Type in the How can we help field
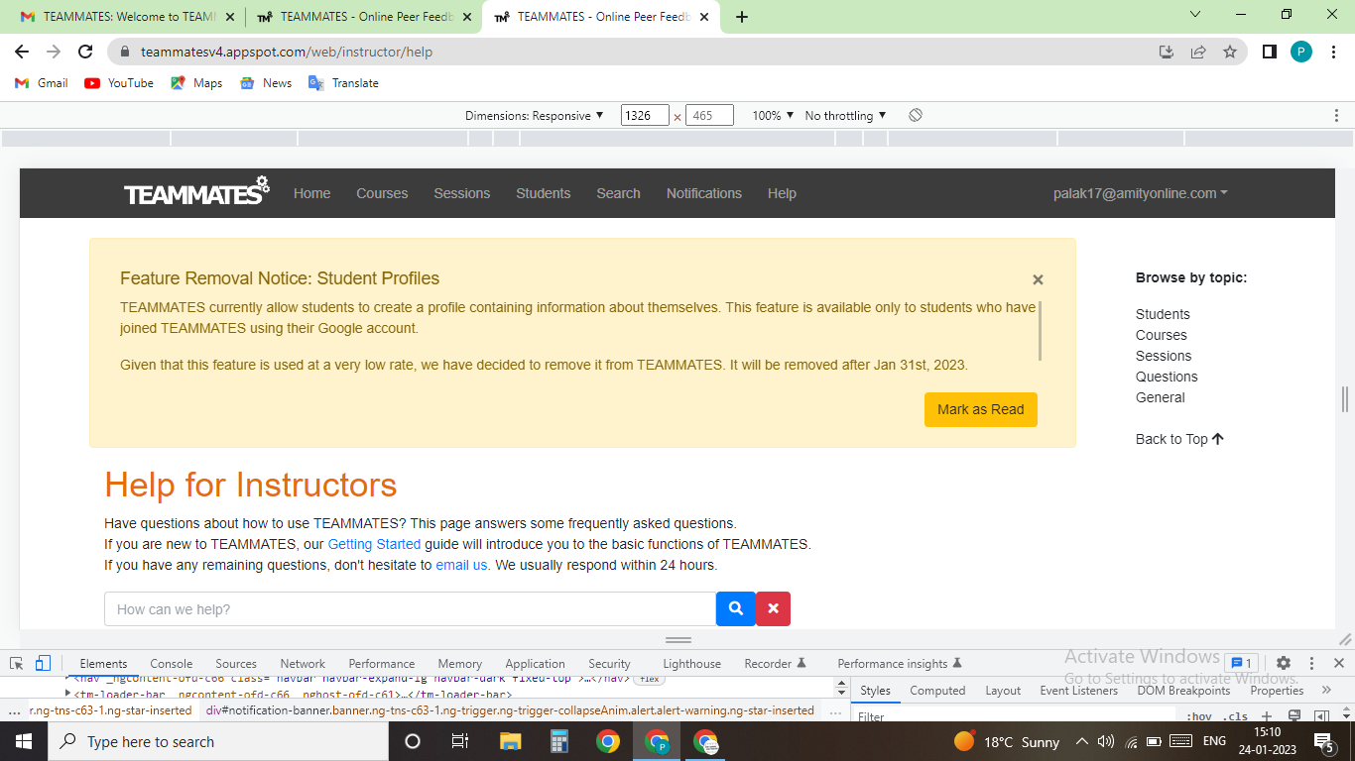Viewport: 1355px width, 761px height. point(397,608)
